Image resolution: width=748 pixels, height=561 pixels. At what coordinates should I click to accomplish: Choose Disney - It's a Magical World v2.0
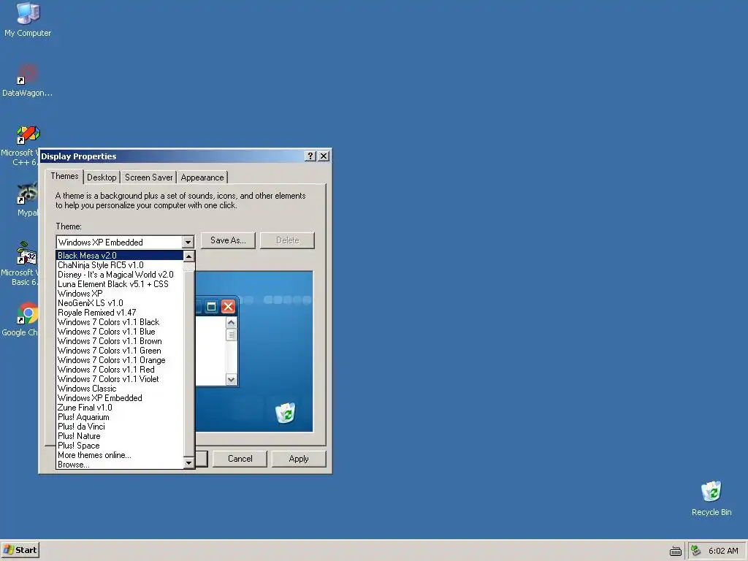119,275
